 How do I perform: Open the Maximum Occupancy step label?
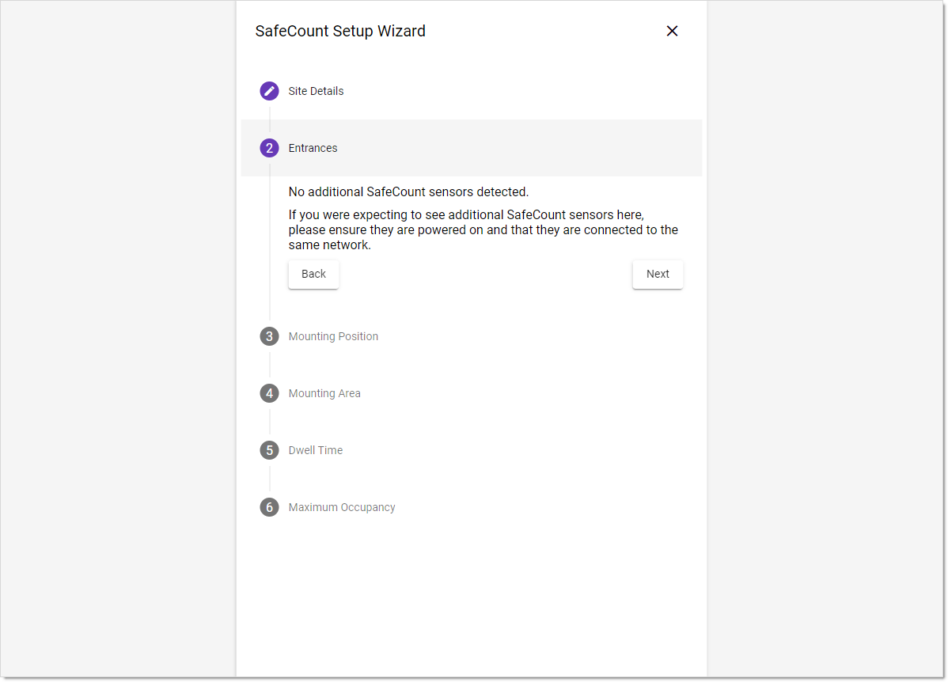[342, 508]
